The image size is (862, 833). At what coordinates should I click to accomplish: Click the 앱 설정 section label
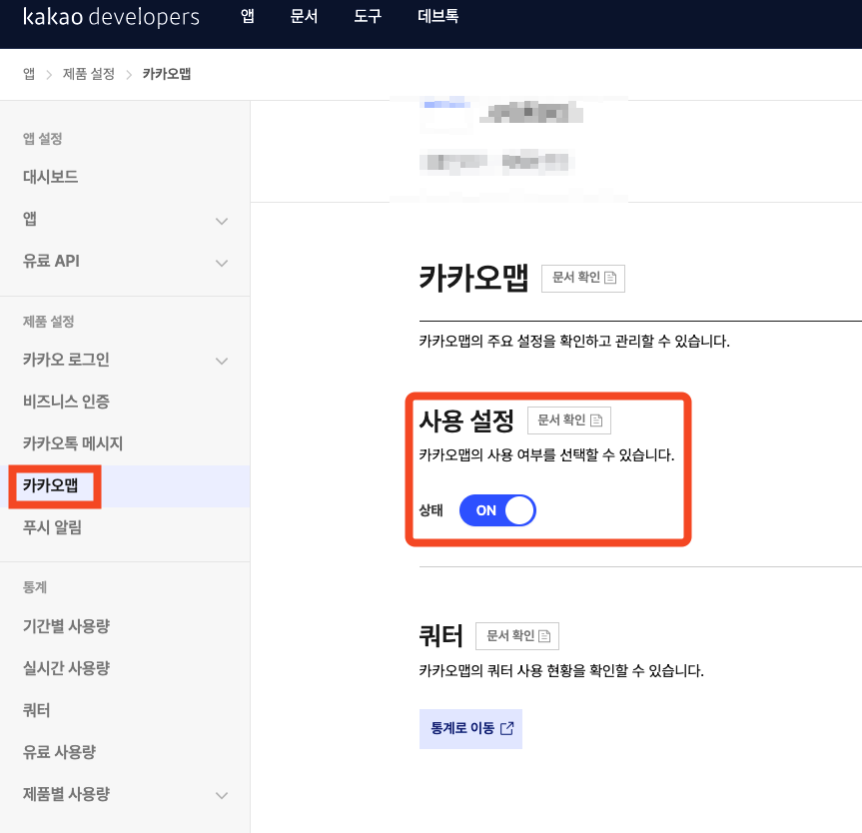[x=42, y=139]
